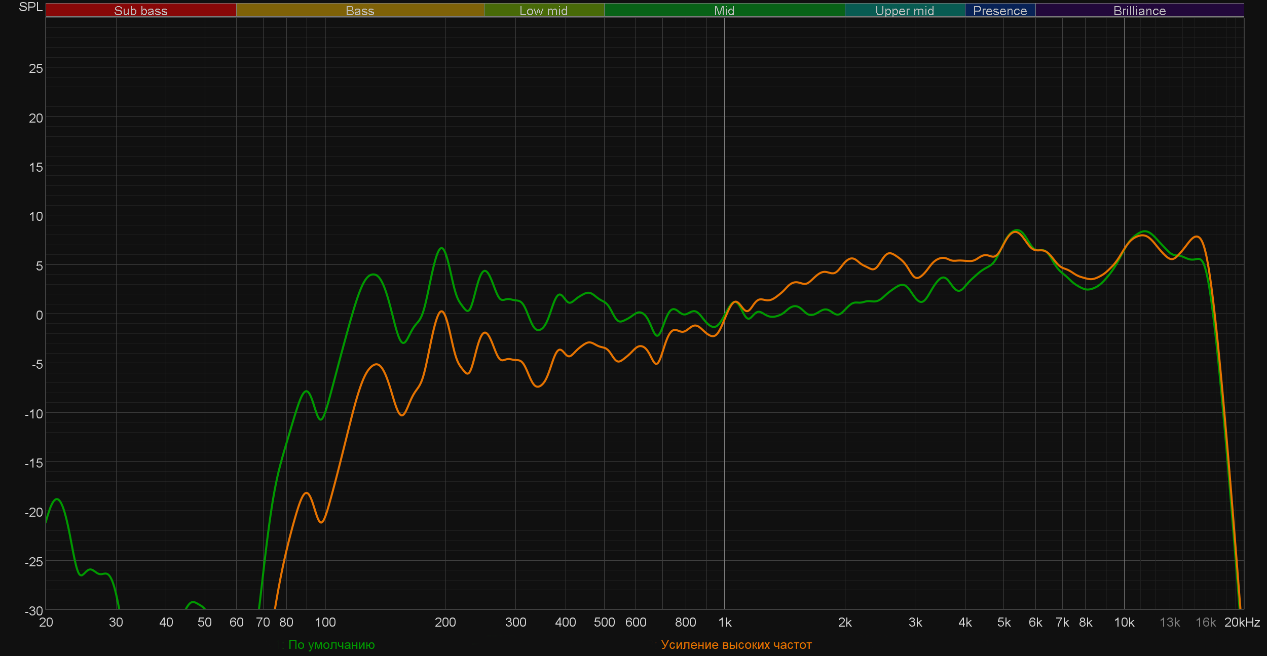This screenshot has height=656, width=1267.
Task: Click the Sub bass band header
Action: pyautogui.click(x=140, y=11)
